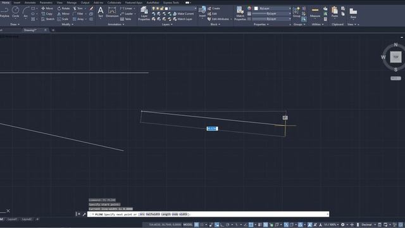Click the Base view icon

tap(353, 13)
